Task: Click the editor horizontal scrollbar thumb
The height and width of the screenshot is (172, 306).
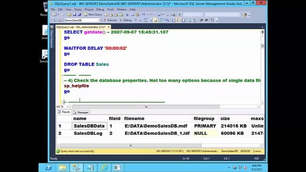Action: (146, 107)
